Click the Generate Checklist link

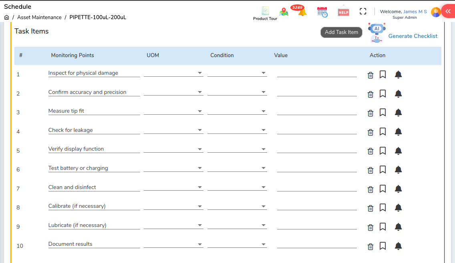click(413, 36)
